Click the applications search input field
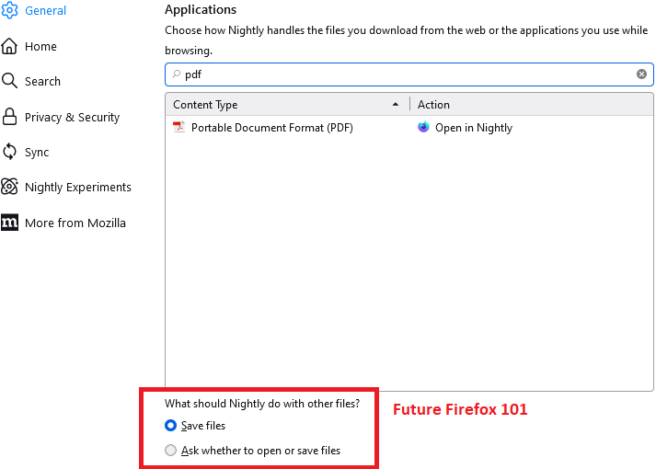Screen dimensions: 656x469 coord(405,74)
